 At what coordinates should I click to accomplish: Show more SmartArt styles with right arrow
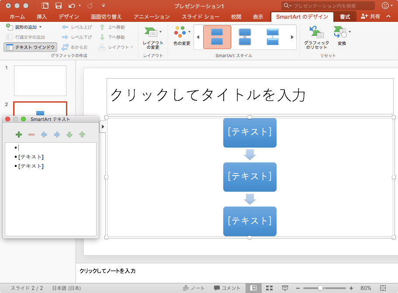pyautogui.click(x=292, y=37)
